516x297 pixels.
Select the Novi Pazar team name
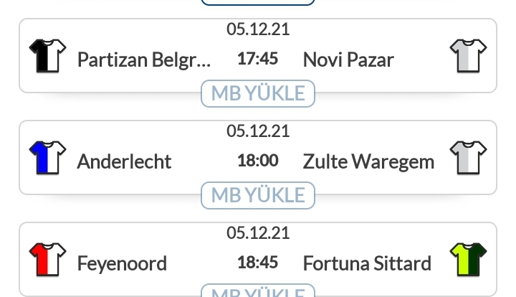point(348,60)
